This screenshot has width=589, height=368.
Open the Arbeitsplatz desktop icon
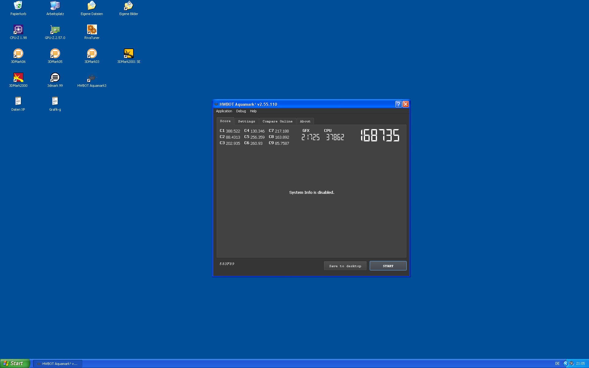click(55, 8)
